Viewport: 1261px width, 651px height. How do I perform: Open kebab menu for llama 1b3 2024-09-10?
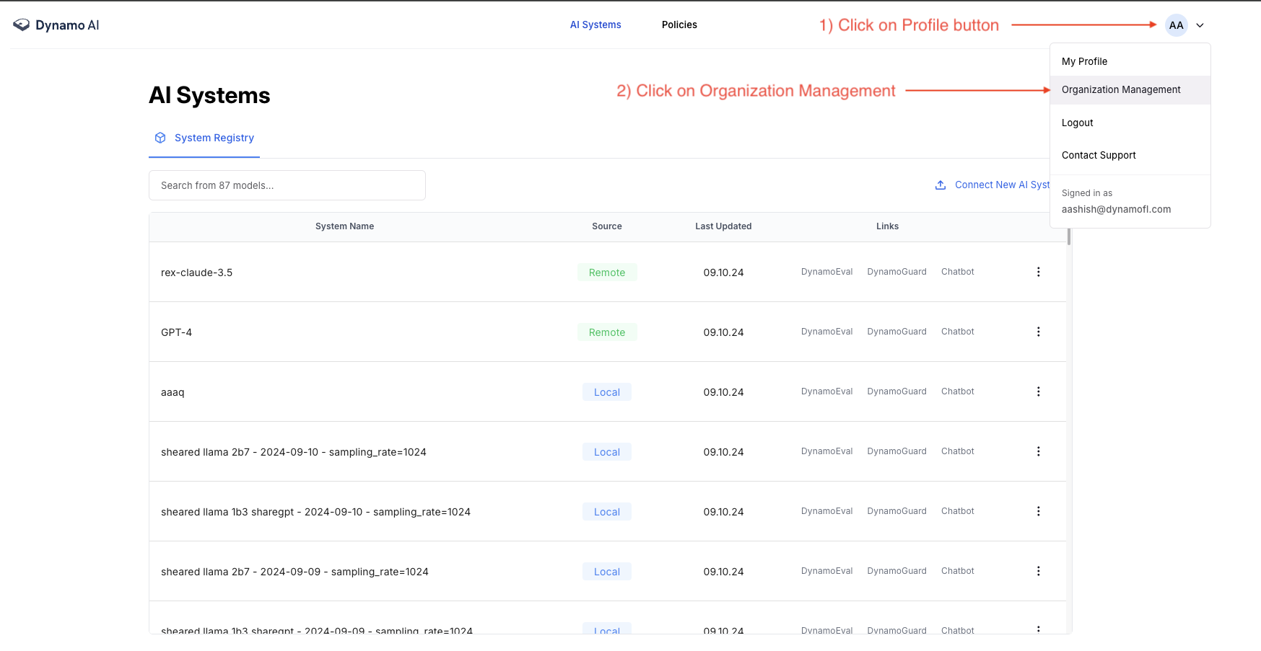(1039, 511)
